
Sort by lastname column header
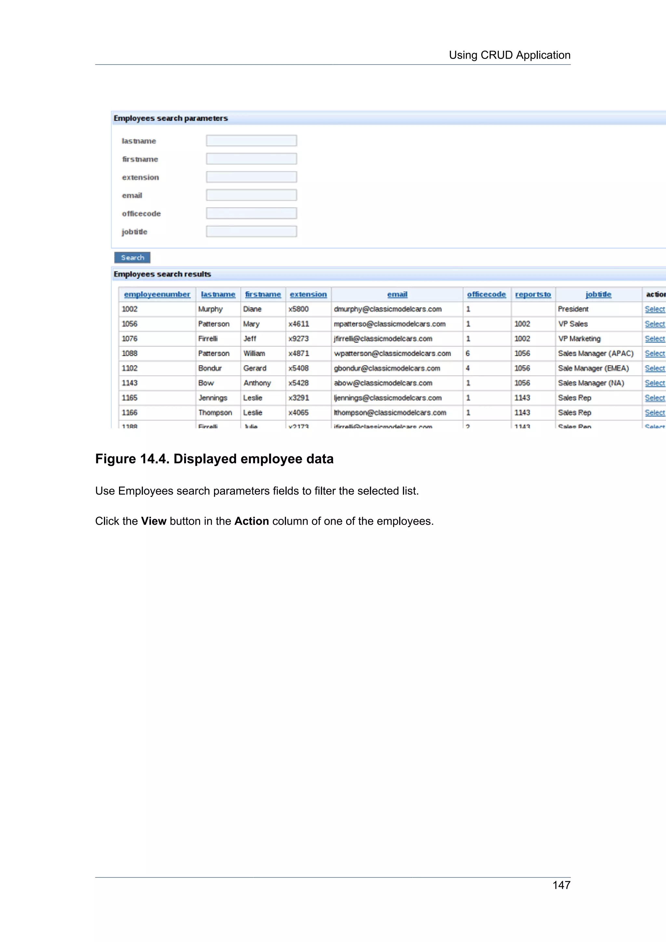tap(218, 294)
